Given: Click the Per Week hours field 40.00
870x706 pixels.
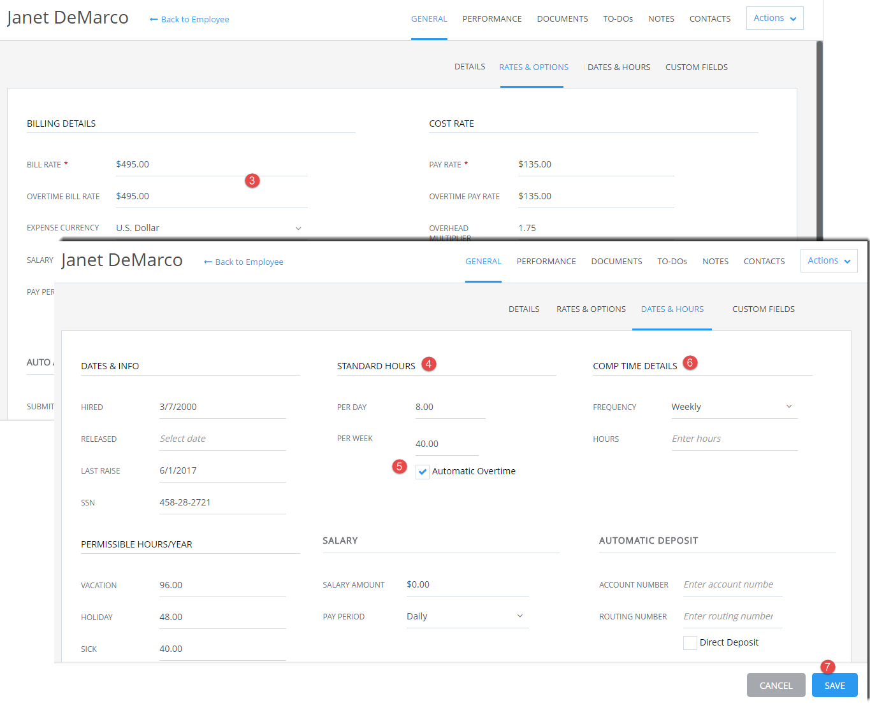Looking at the screenshot, I should pyautogui.click(x=447, y=444).
